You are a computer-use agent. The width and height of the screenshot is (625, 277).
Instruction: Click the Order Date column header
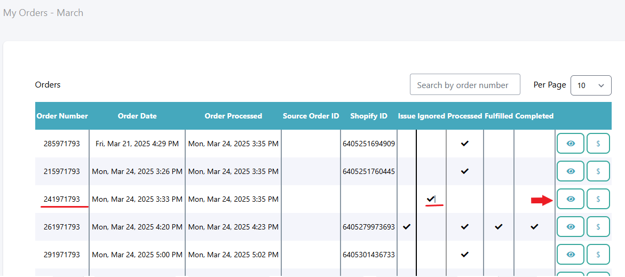(137, 116)
